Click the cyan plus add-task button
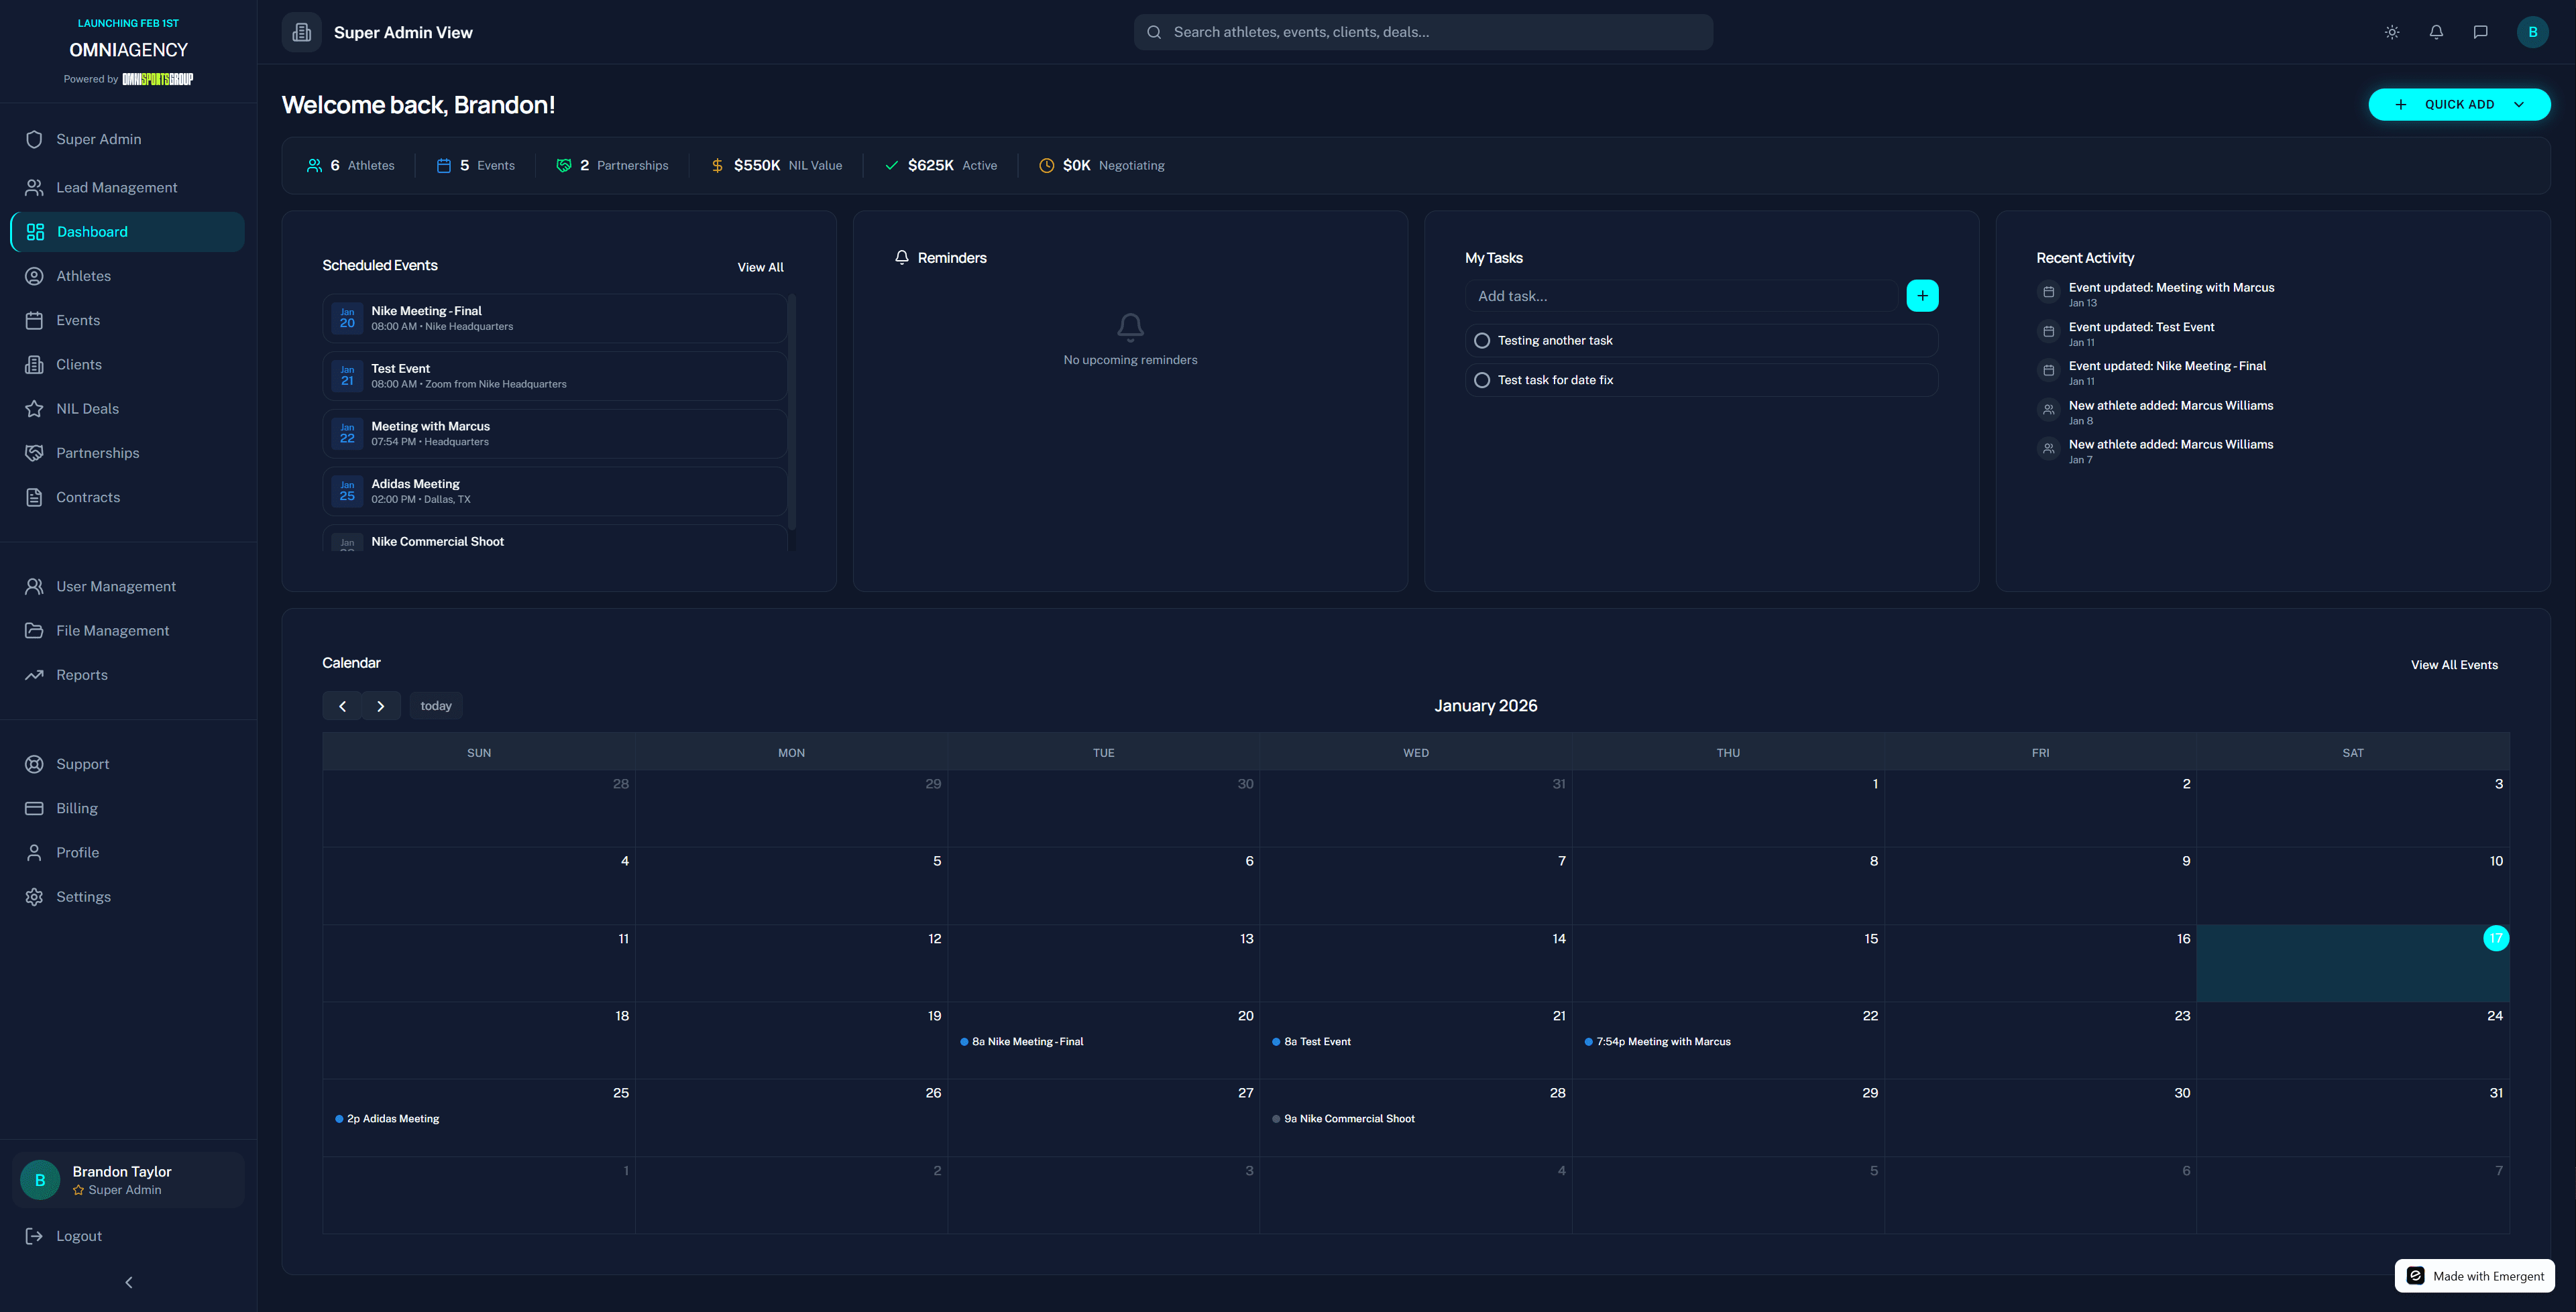Image resolution: width=2576 pixels, height=1312 pixels. pyautogui.click(x=1922, y=296)
